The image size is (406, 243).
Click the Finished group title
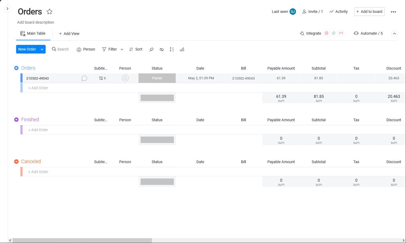pos(30,120)
